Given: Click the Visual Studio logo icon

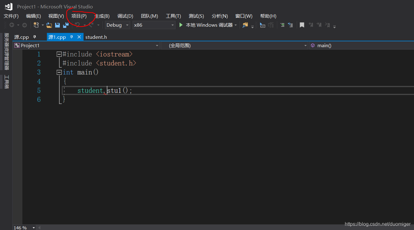Looking at the screenshot, I should tap(8, 6).
